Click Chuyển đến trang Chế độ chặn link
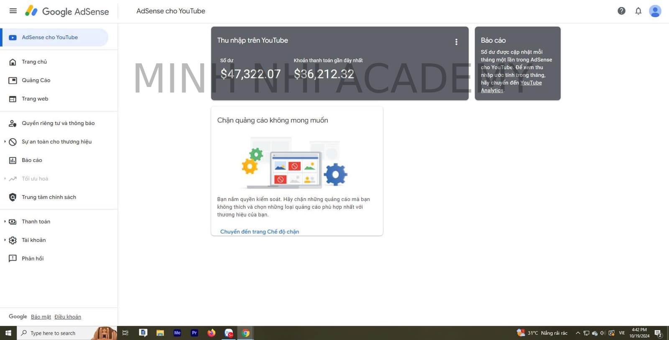 [x=260, y=232]
